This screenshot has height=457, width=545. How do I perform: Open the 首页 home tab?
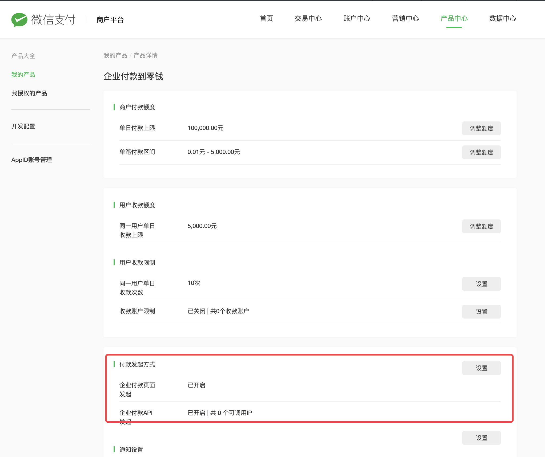click(266, 18)
